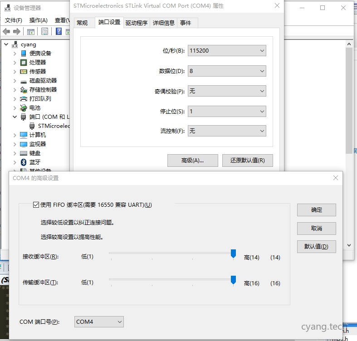Click the battery category icon

coord(24,108)
